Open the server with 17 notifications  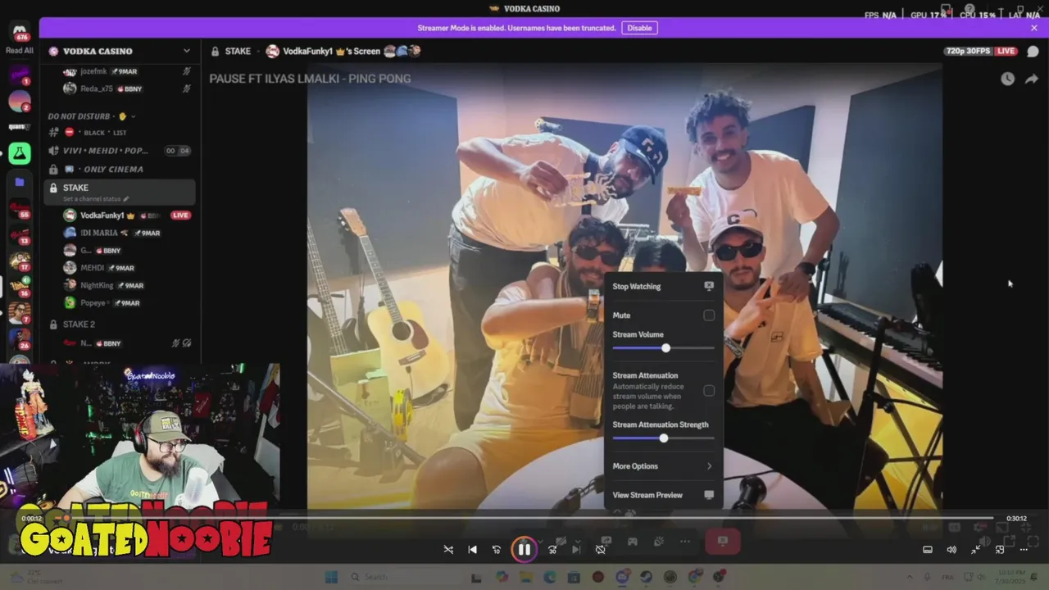click(x=20, y=261)
